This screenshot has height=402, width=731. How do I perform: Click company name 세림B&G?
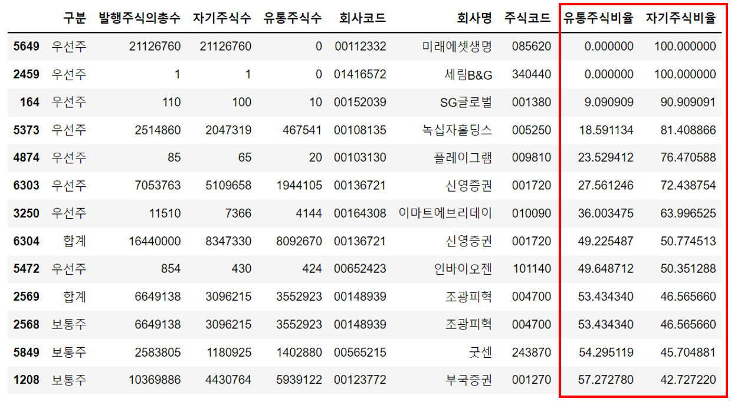468,74
